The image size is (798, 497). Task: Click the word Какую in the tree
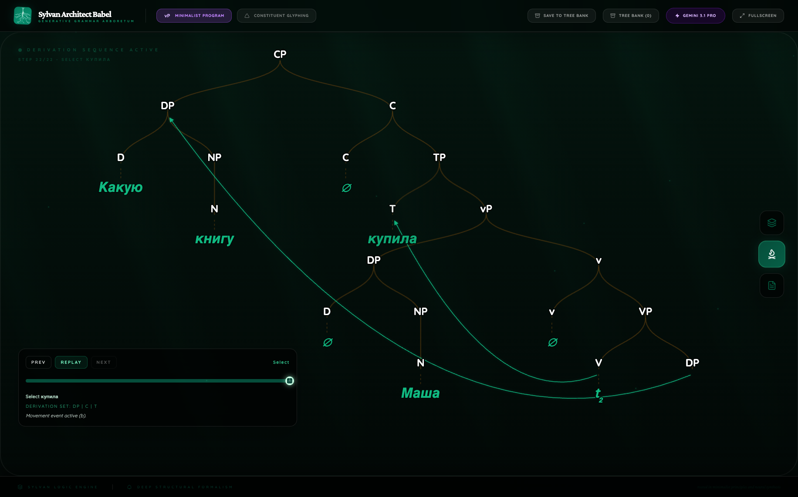pyautogui.click(x=121, y=187)
